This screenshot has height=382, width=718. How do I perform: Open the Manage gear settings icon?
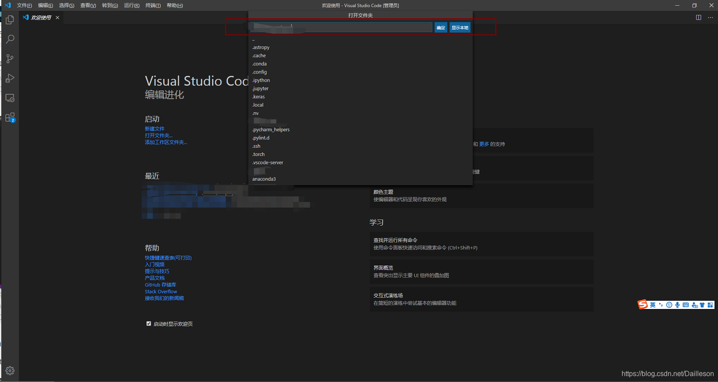point(10,371)
